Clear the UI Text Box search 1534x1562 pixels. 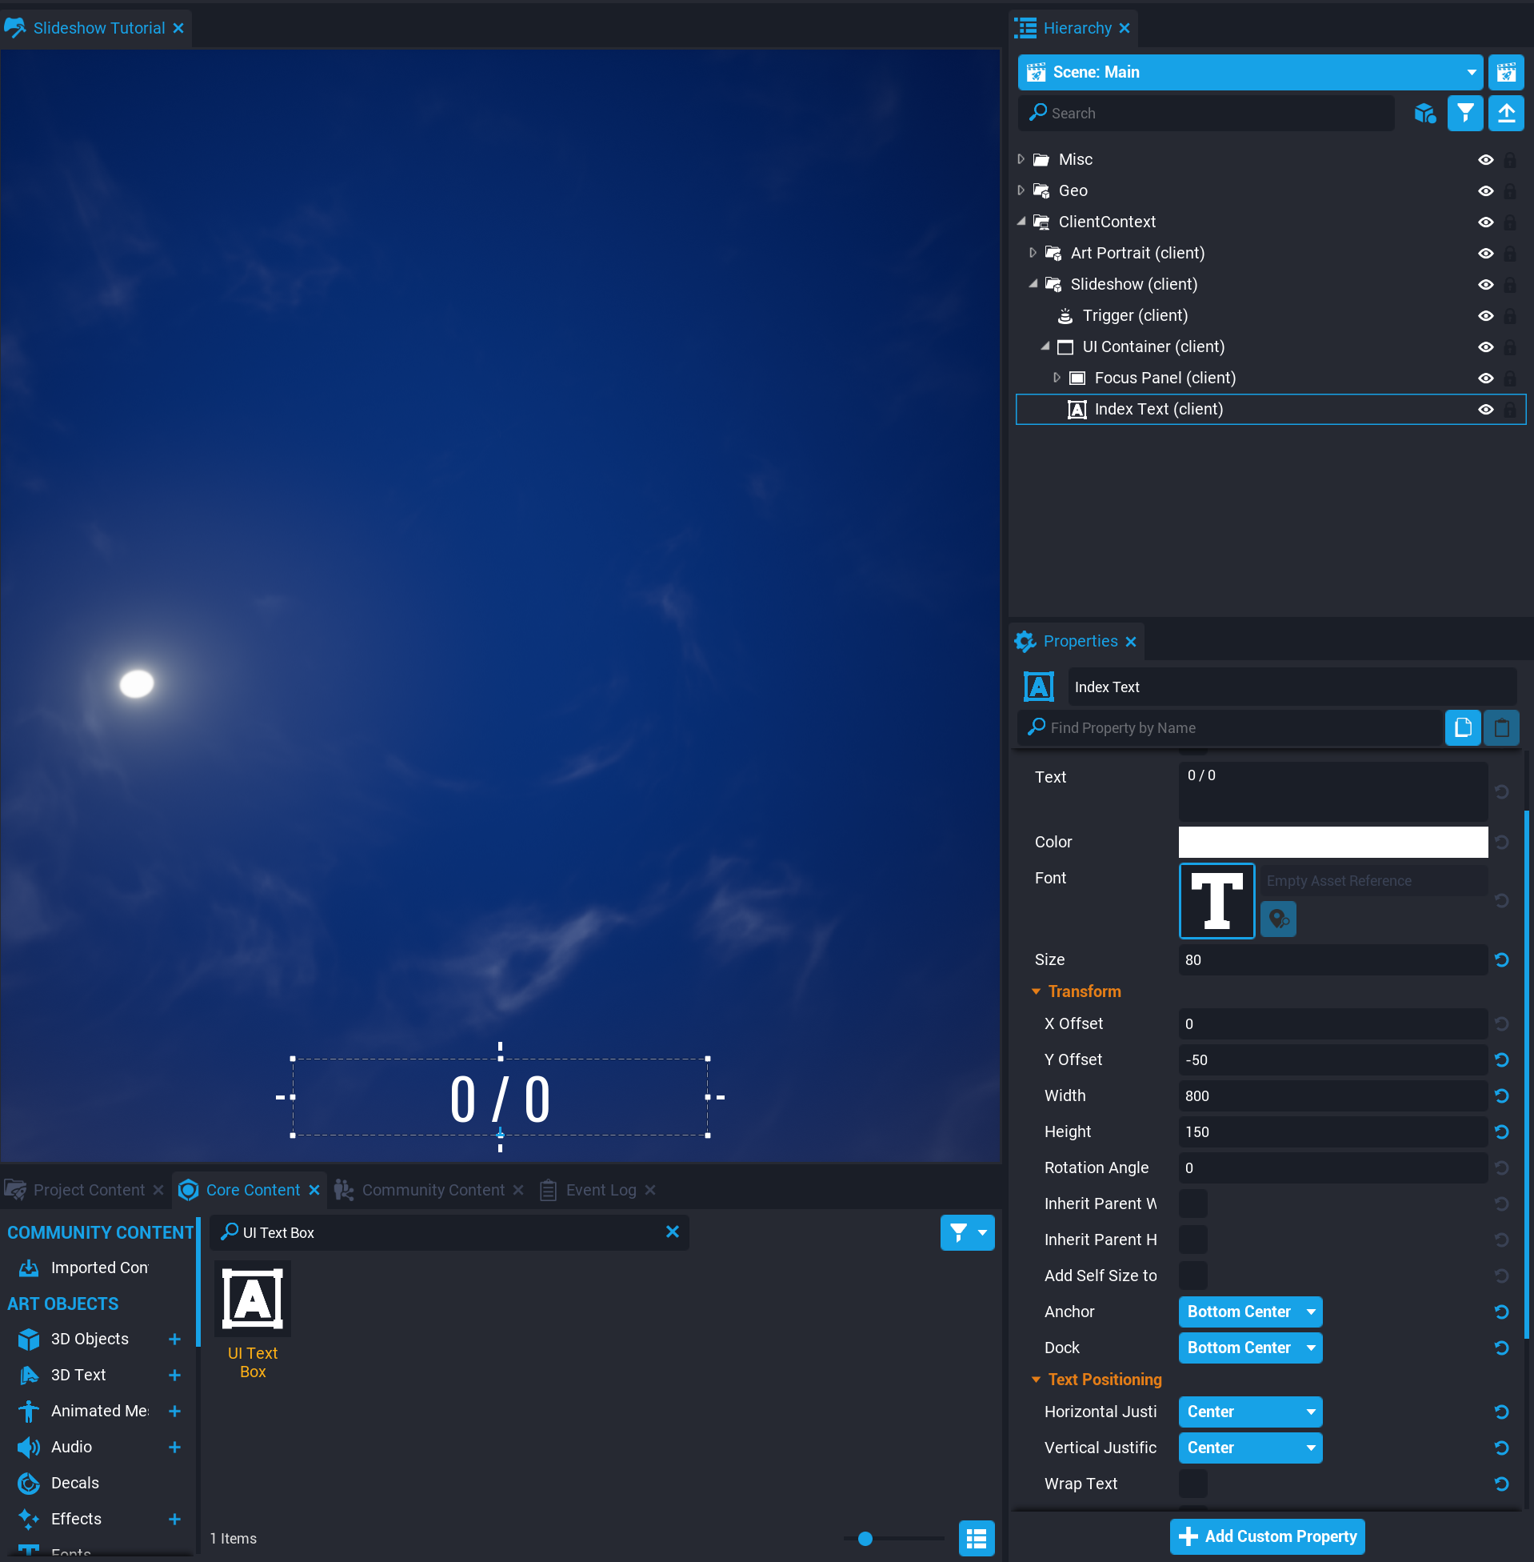pos(672,1232)
